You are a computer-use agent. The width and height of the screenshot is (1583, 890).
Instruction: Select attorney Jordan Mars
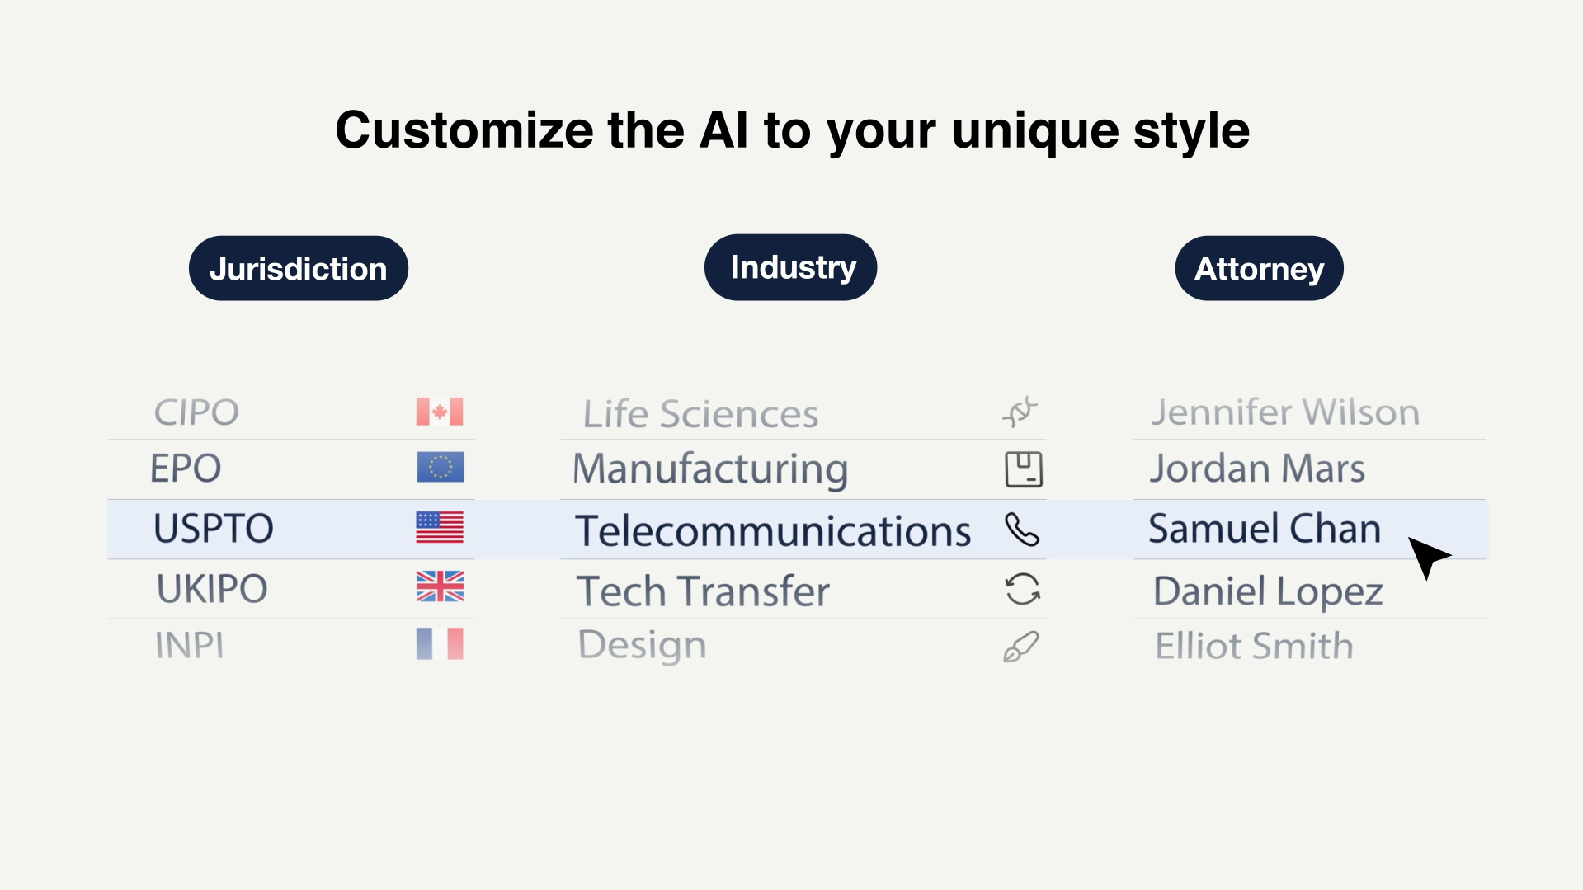(x=1257, y=469)
